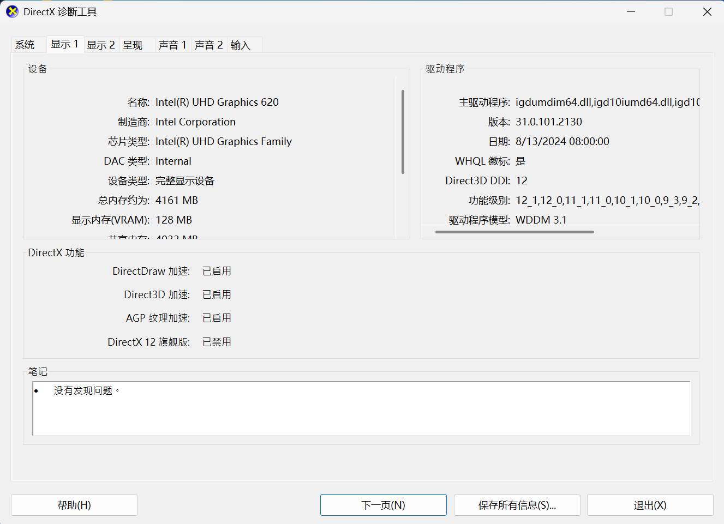This screenshot has width=724, height=524.
Task: Exit via the 退出(X) button
Action: point(650,505)
